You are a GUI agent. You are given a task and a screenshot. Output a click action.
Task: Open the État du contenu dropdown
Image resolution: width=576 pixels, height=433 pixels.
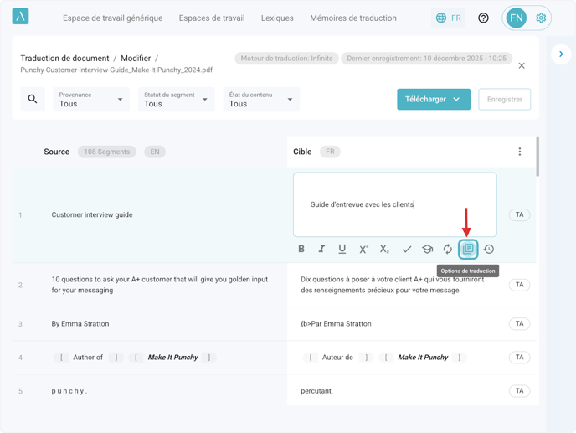[261, 100]
